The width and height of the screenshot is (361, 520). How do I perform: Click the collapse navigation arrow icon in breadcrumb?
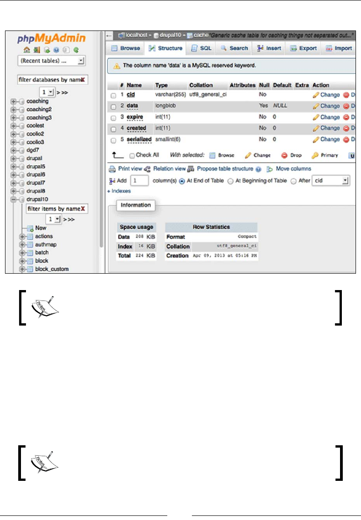[109, 35]
